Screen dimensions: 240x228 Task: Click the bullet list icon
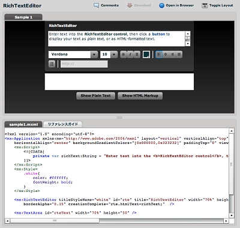52,64
